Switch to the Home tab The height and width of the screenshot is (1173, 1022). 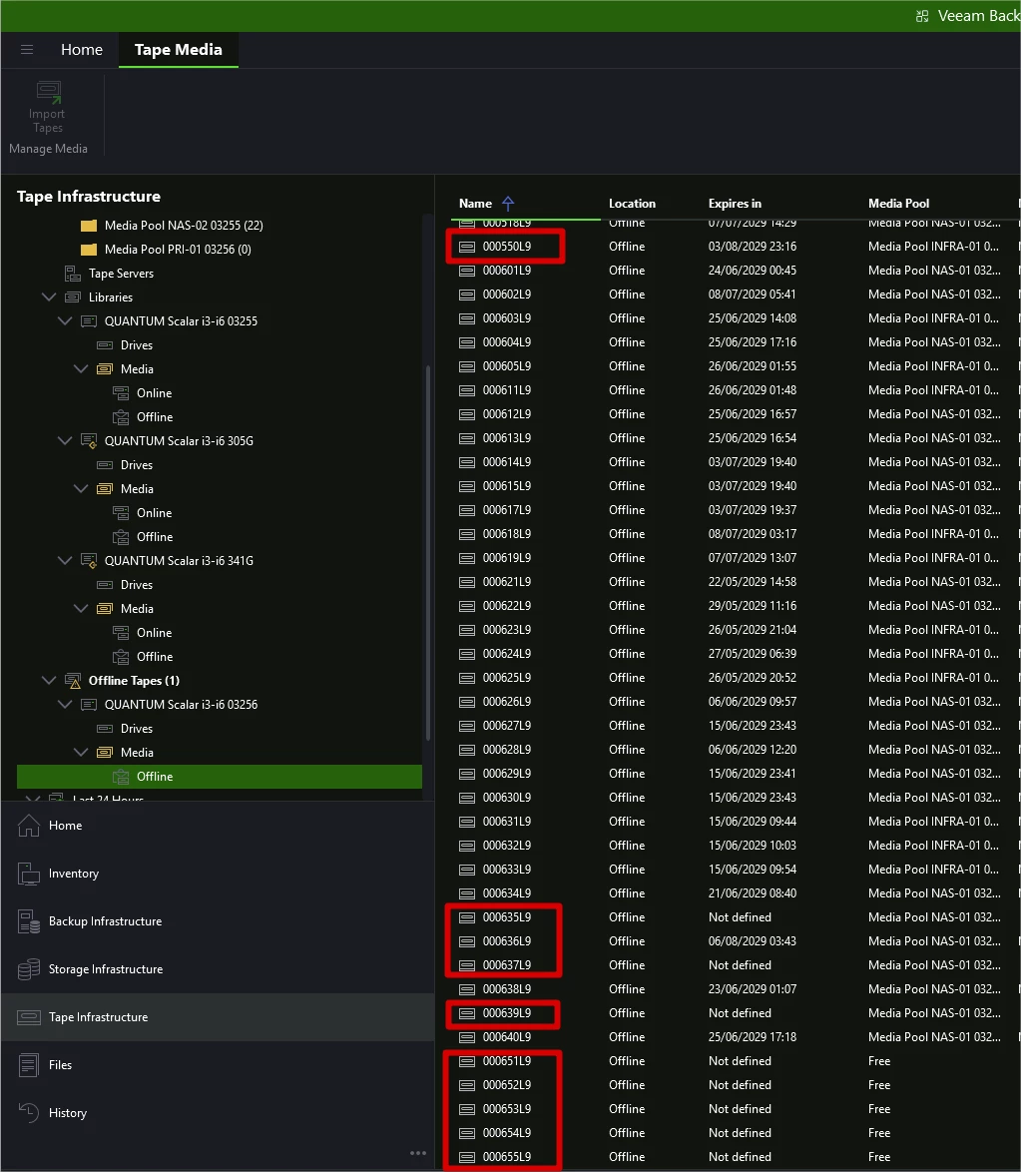click(x=82, y=50)
